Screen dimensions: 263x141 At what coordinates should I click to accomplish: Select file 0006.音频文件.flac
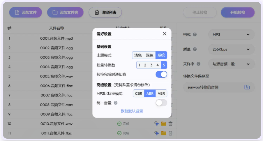57,86
